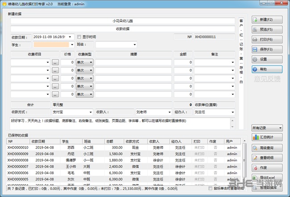Sort by 收款方式 column header
290x197 pixels.
(x=136, y=141)
